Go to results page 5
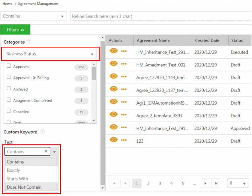Viewport: 252px width, 196px height. (x=183, y=183)
